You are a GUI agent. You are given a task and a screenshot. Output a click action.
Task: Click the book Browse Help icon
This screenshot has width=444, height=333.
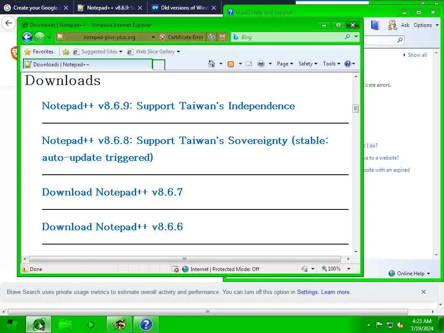(375, 25)
